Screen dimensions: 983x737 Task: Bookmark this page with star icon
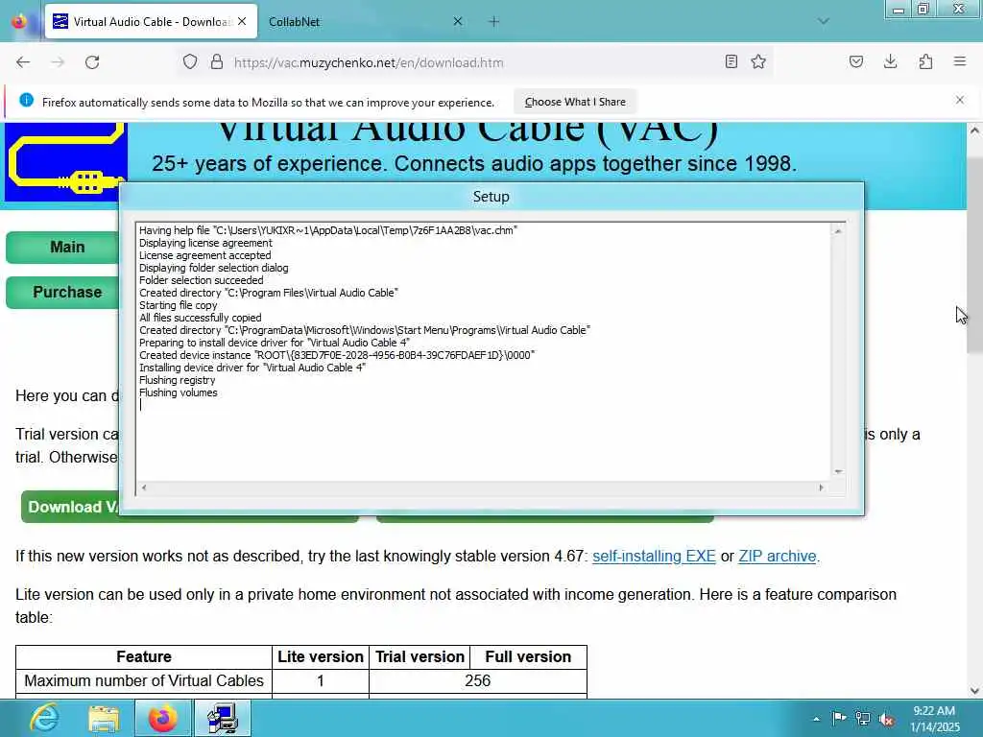(758, 61)
